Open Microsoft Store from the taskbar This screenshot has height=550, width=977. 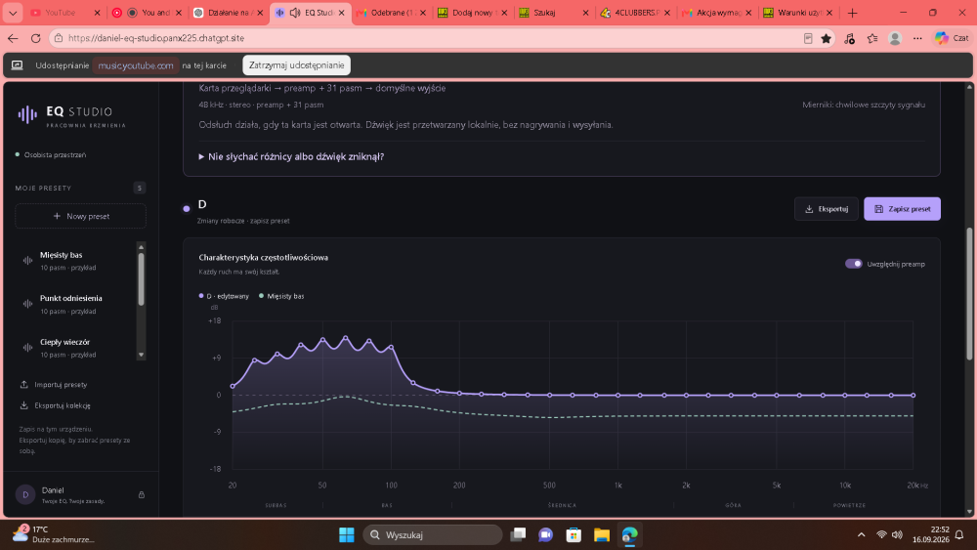573,534
